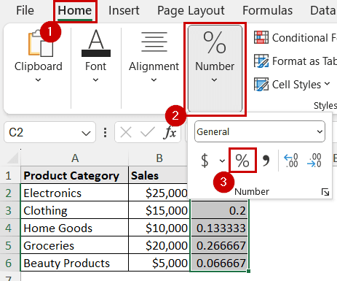
Task: Click Format as Table
Action: pyautogui.click(x=295, y=61)
